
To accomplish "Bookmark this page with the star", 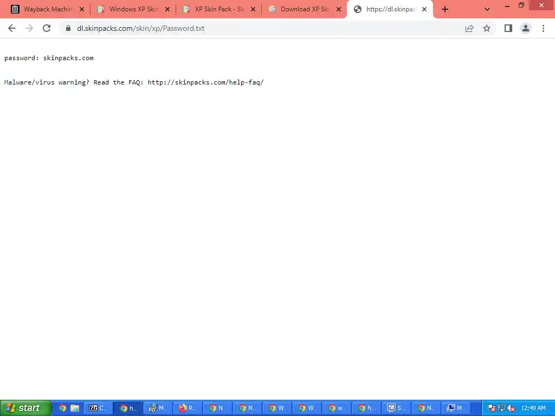I will click(x=487, y=28).
